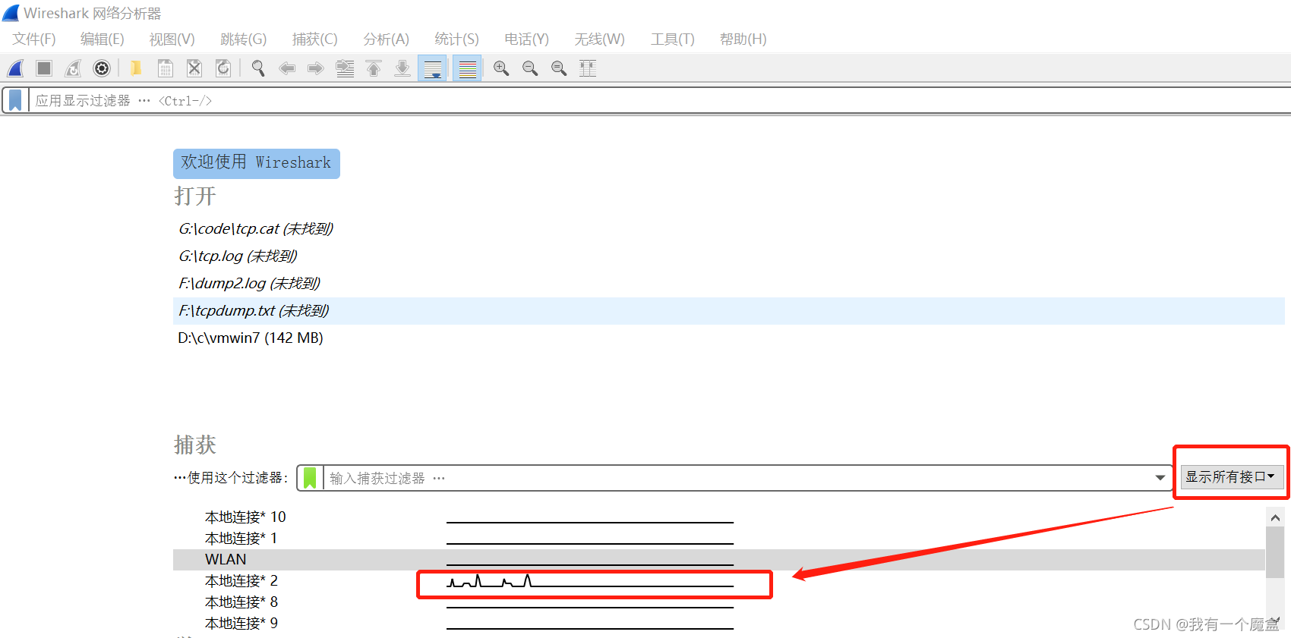
Task: Open the 无线(W) menu
Action: (600, 39)
